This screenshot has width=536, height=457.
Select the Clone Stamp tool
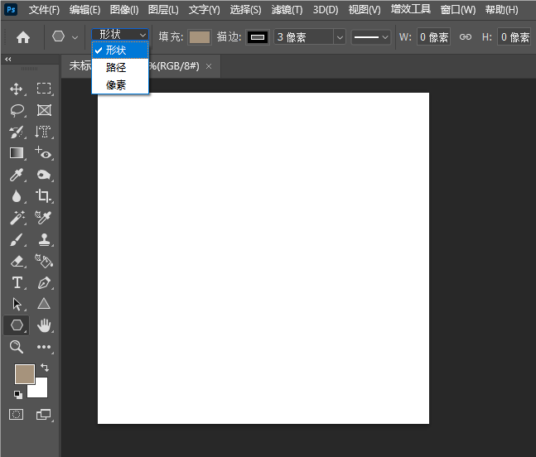click(x=44, y=240)
